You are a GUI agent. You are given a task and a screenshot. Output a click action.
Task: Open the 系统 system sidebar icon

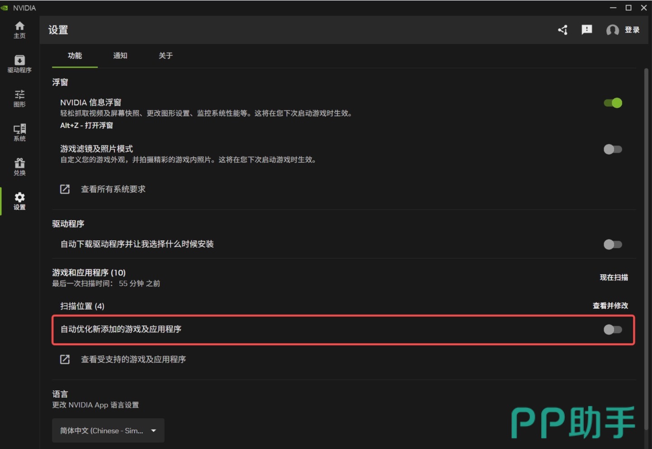(19, 133)
